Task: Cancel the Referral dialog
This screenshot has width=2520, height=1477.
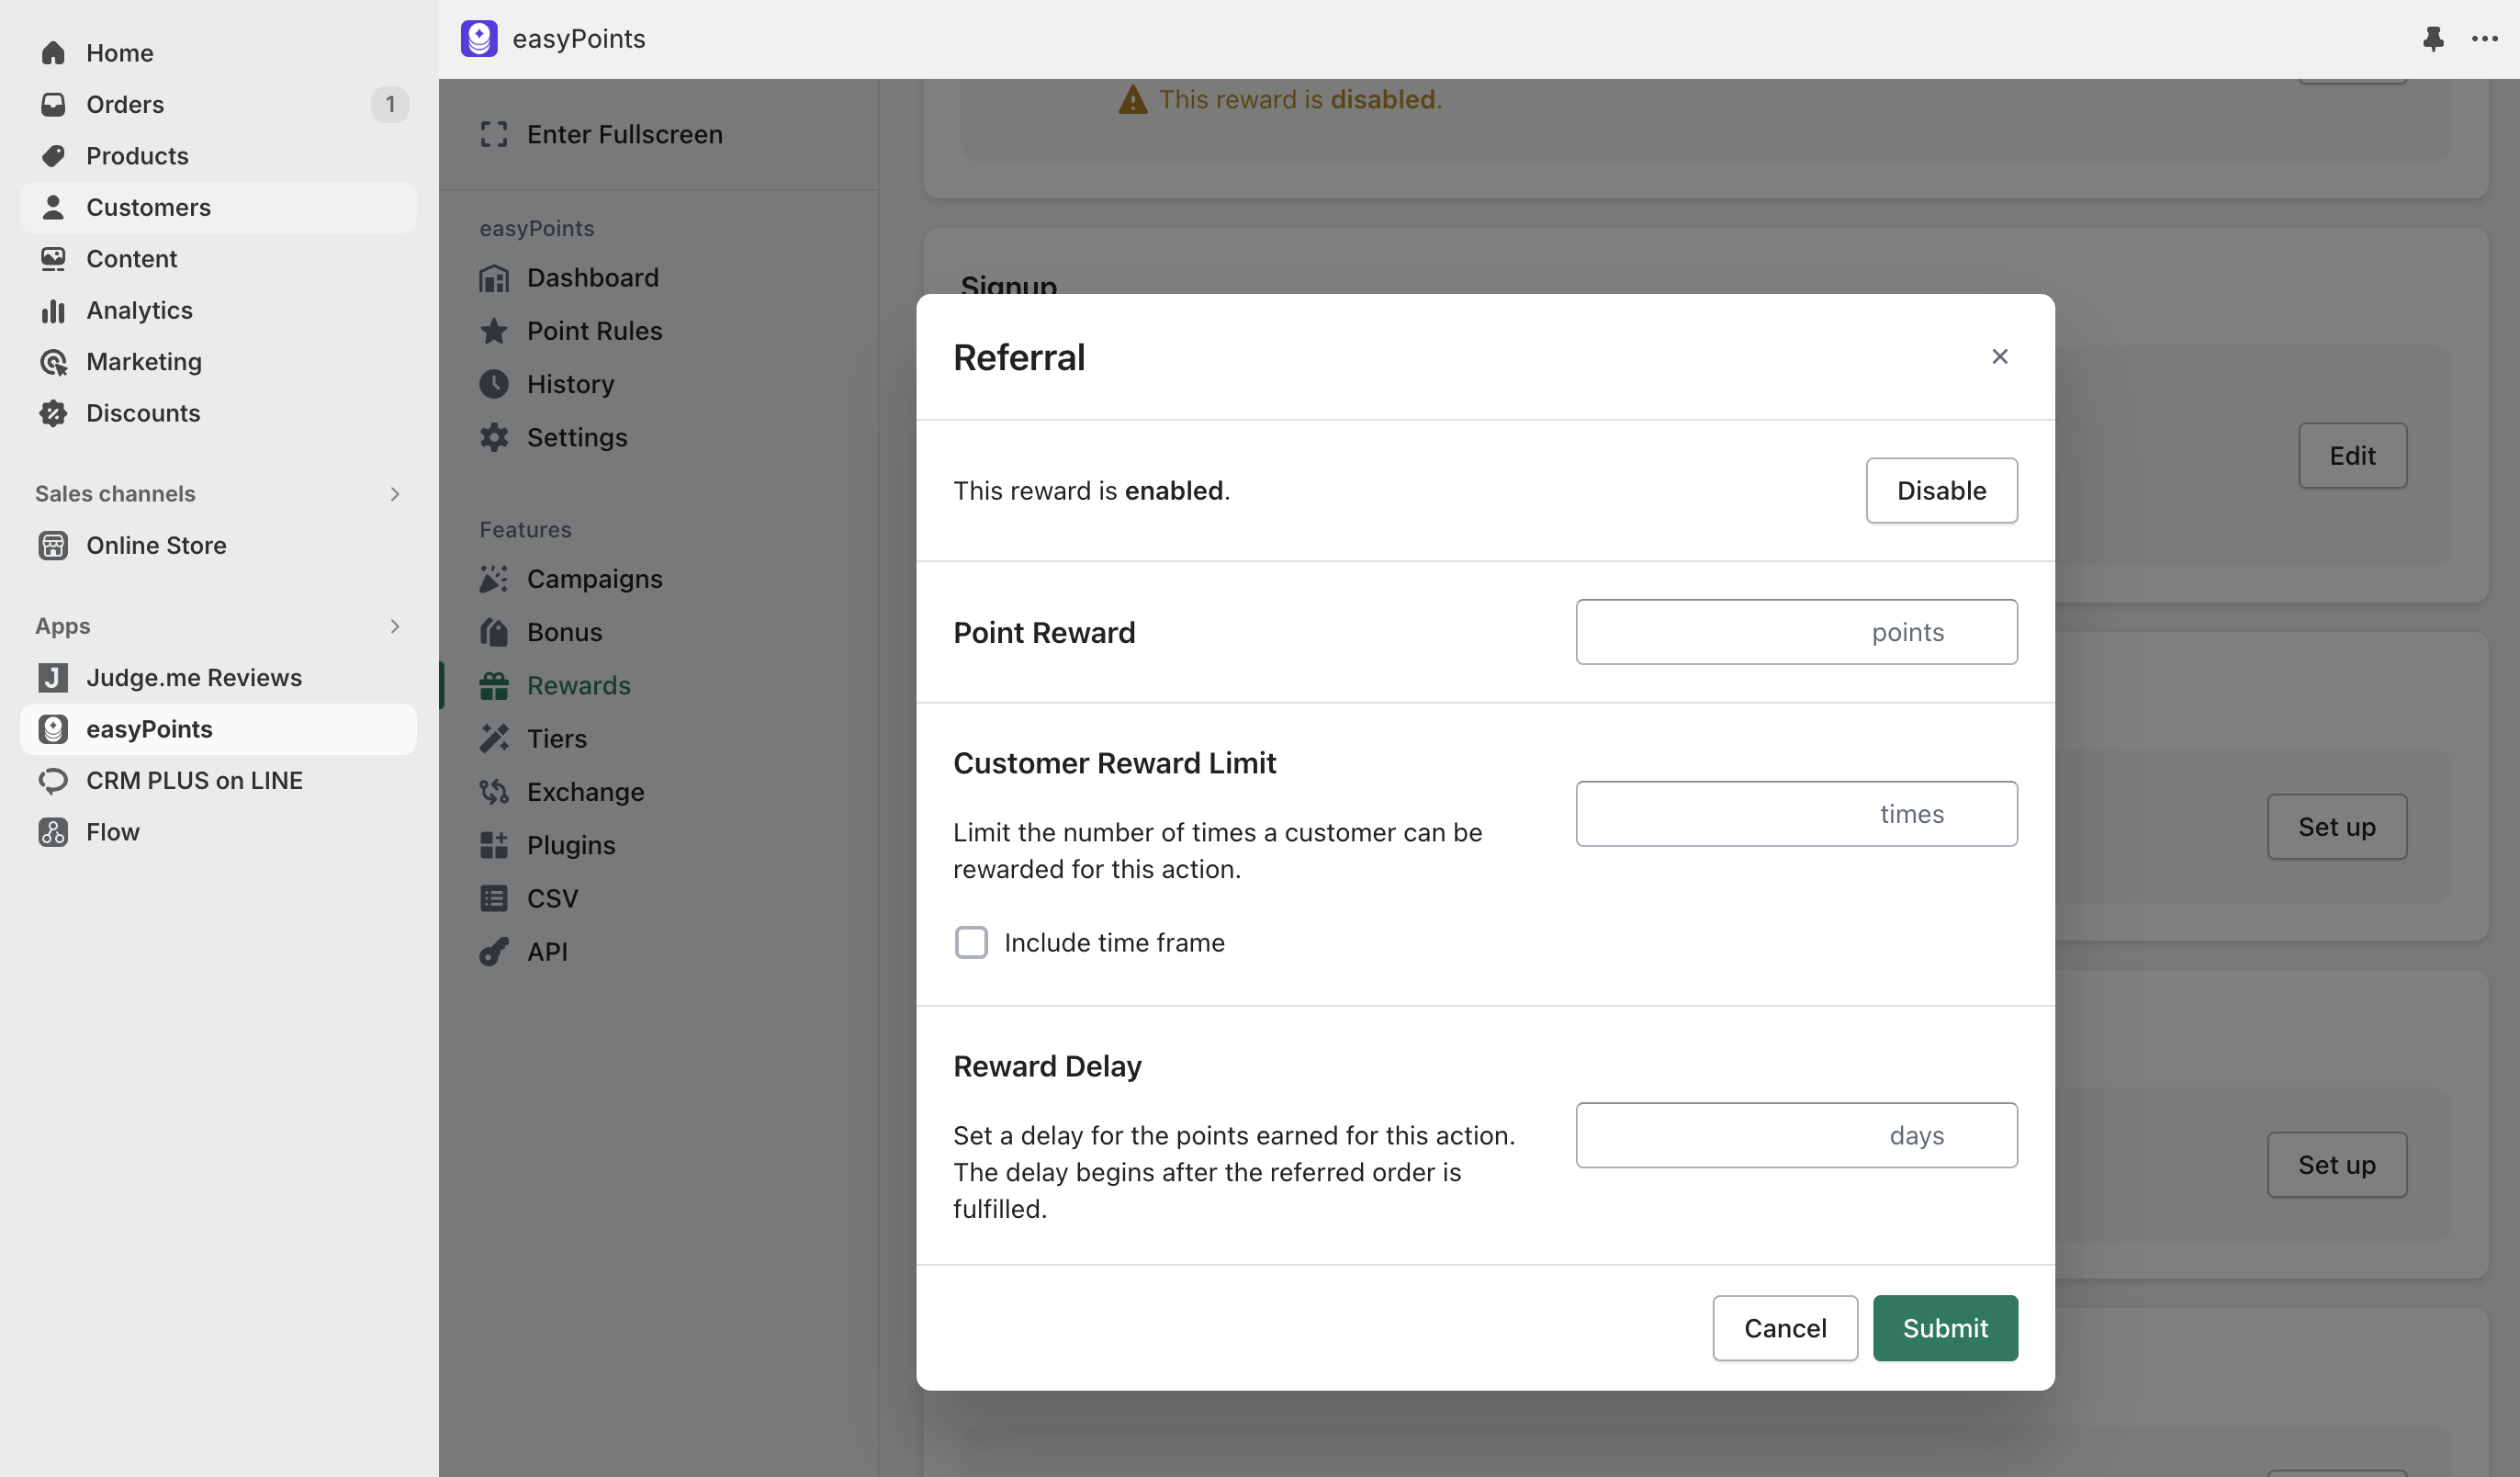Action: pos(1785,1328)
